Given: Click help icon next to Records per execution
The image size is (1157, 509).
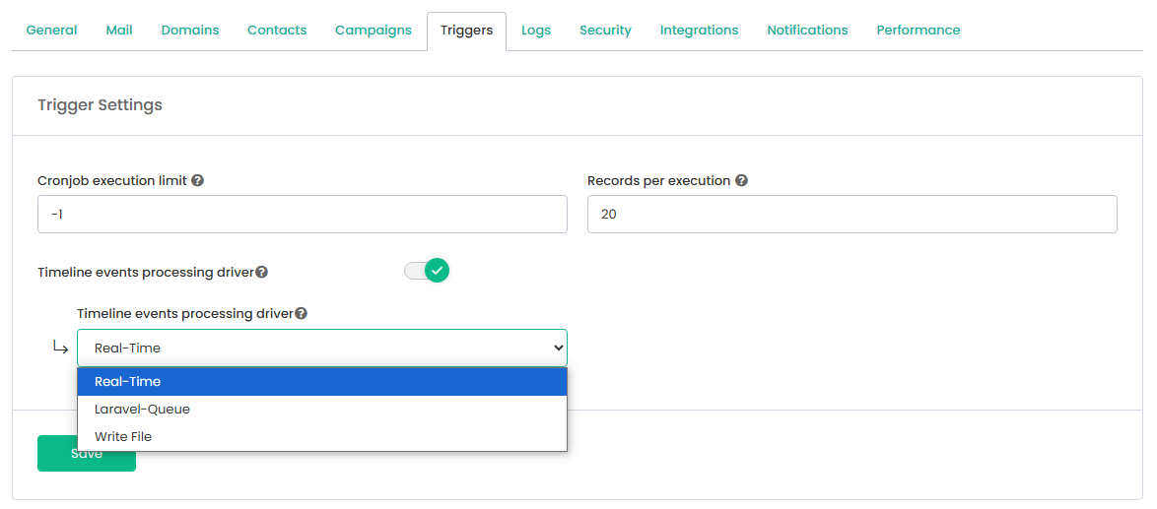Looking at the screenshot, I should click(x=741, y=180).
